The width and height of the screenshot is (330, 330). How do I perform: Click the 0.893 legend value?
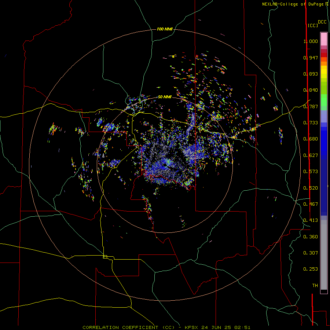(311, 74)
